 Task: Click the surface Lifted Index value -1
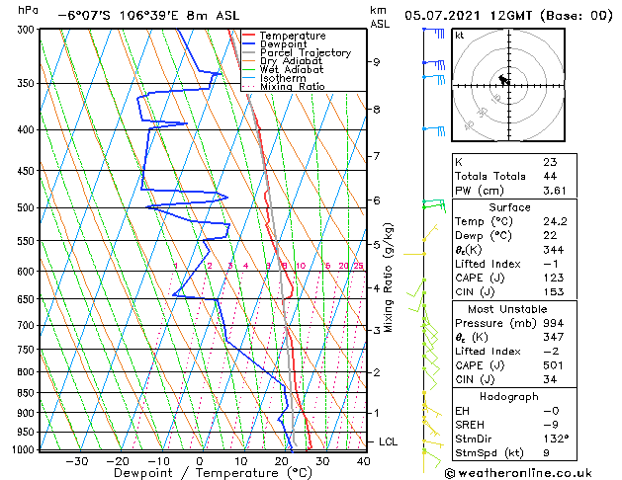[x=551, y=264]
